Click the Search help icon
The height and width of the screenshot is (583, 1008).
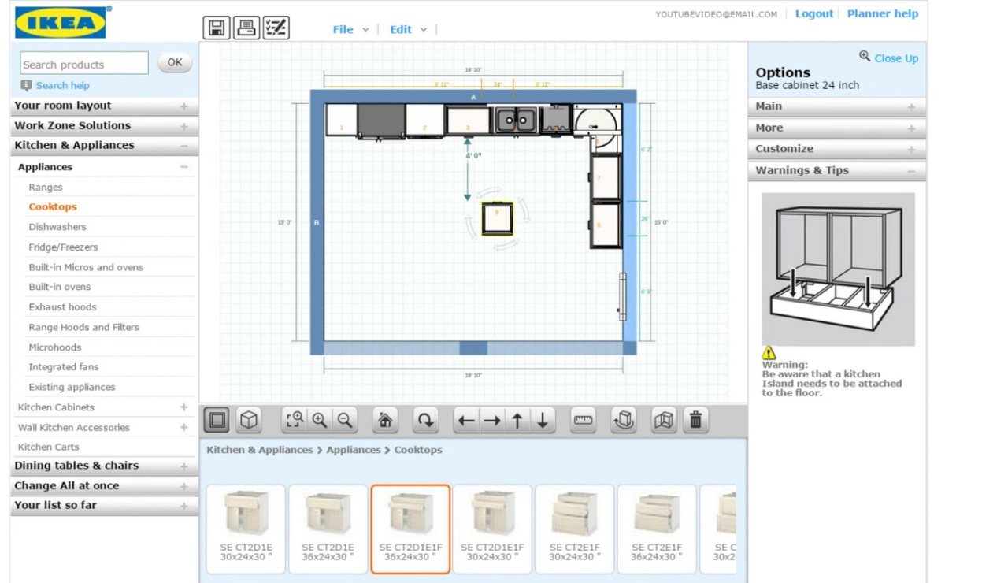tap(27, 85)
